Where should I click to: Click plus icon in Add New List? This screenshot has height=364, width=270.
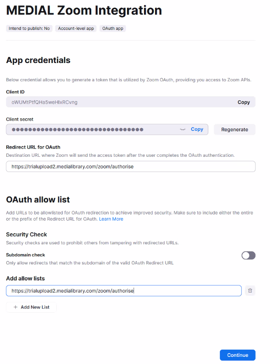pos(16,307)
